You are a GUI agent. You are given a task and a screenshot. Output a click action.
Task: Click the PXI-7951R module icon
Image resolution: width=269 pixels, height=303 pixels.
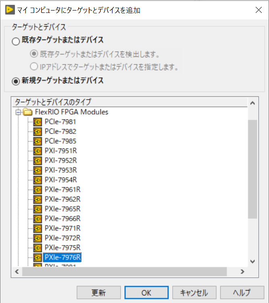click(38, 151)
